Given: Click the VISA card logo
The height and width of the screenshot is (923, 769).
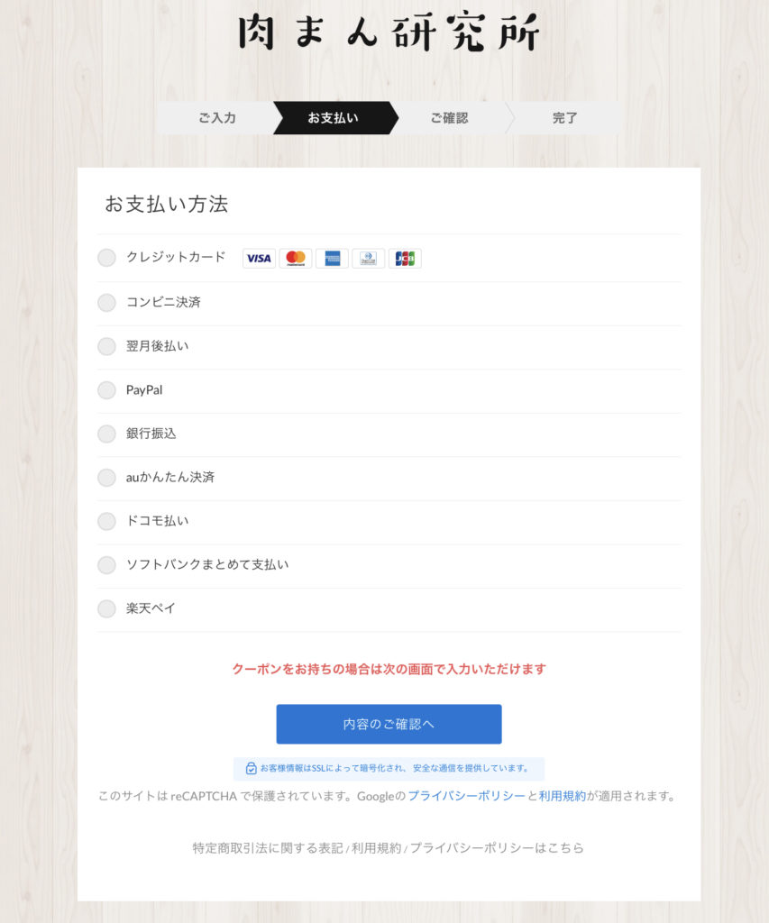Looking at the screenshot, I should (x=259, y=259).
